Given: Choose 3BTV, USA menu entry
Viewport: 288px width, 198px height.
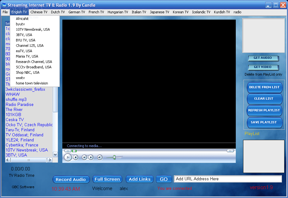Looking at the screenshot, I should (x=35, y=35).
